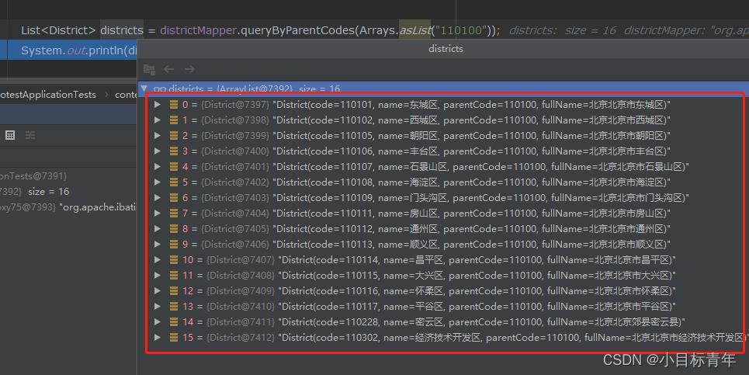Click the "110100" string literal in code
This screenshot has height=375, width=749.
(461, 30)
